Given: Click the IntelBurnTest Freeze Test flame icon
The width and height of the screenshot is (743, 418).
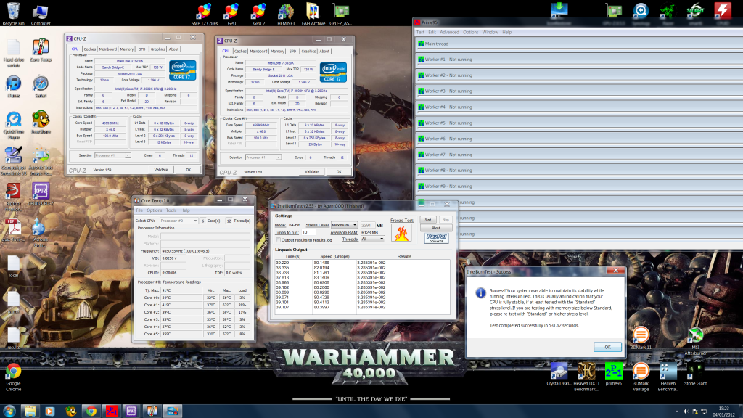Looking at the screenshot, I should click(x=401, y=233).
